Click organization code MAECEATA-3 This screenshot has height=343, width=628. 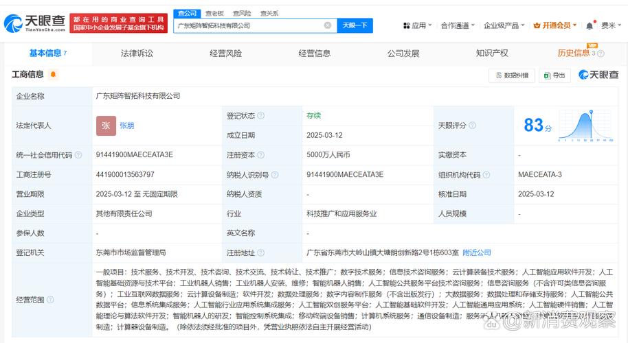click(540, 175)
